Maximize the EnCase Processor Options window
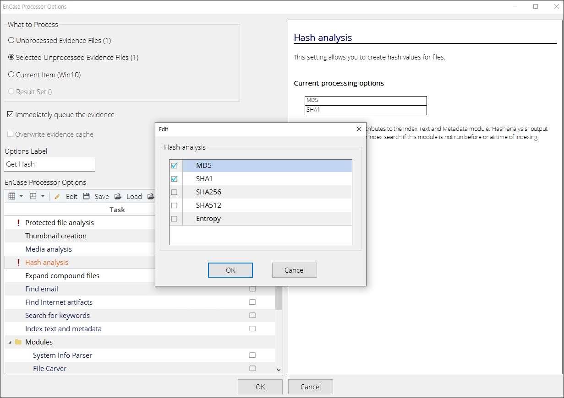Viewport: 564px width, 398px height. [536, 6]
